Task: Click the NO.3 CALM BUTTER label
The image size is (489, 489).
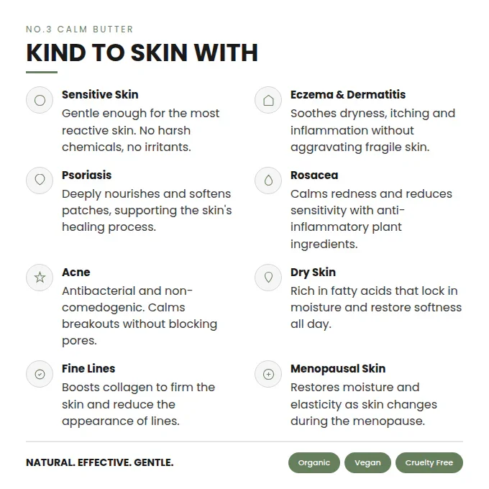Action: 80,29
